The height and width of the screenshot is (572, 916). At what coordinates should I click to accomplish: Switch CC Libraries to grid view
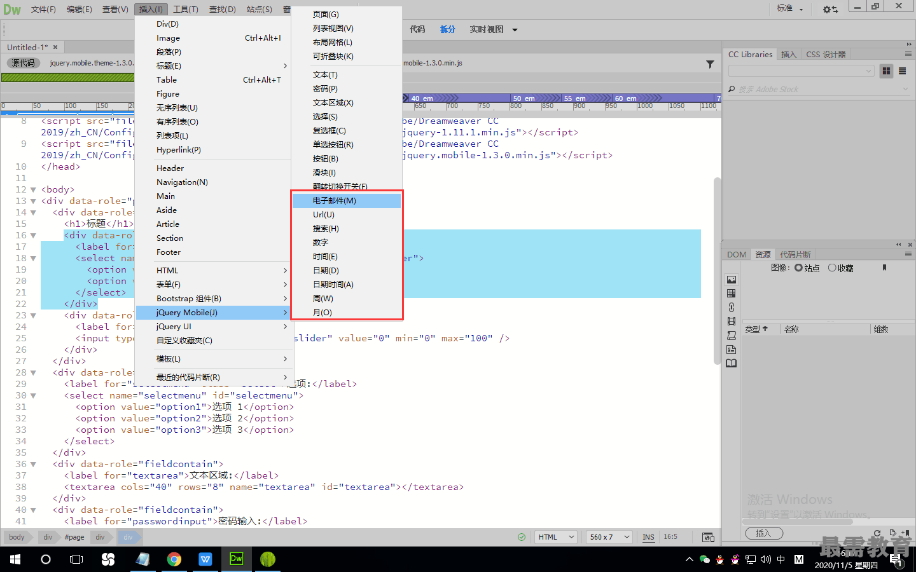[x=886, y=71]
